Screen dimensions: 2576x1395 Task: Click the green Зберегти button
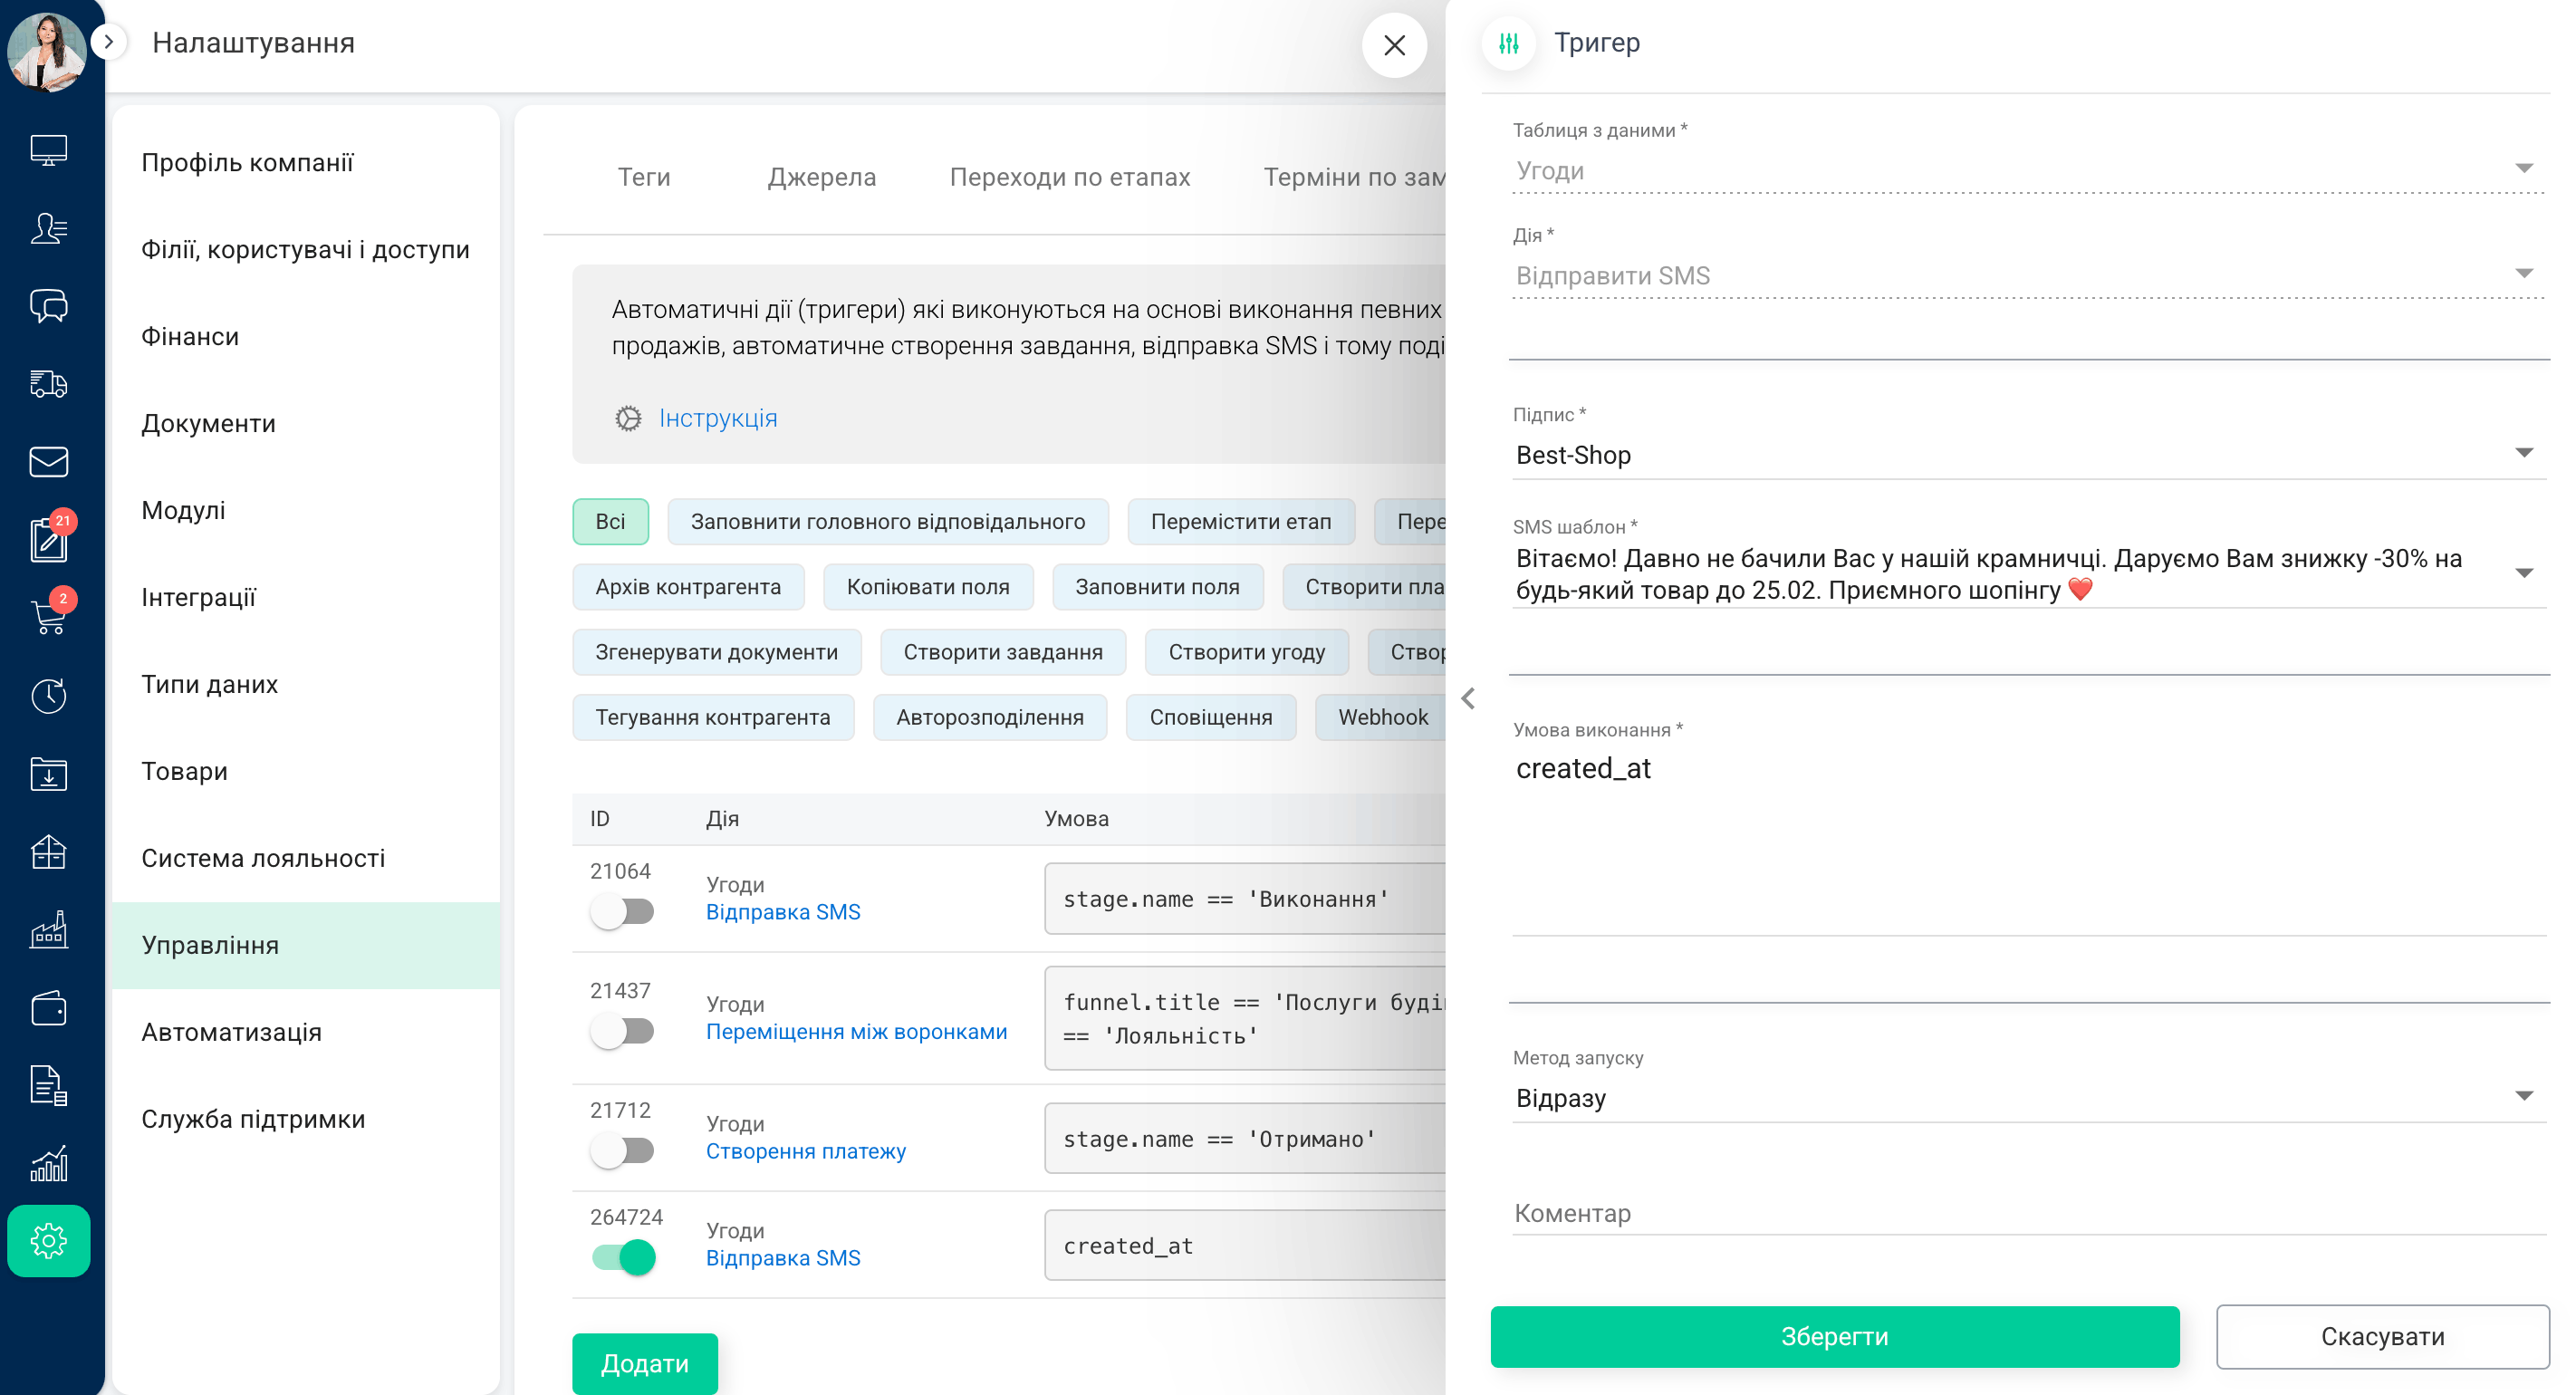(1833, 1336)
